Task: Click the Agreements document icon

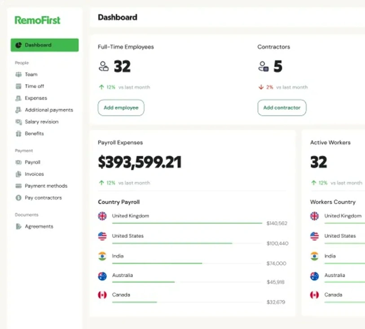Action: tap(18, 227)
